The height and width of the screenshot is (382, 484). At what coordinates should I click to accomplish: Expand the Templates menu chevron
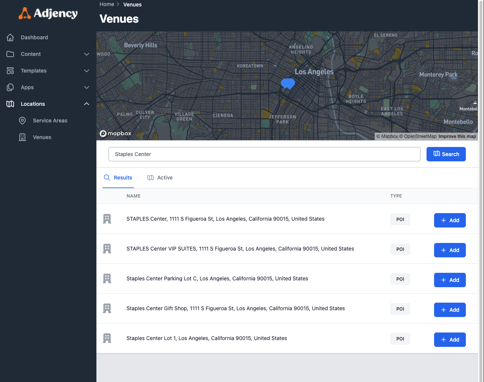(87, 71)
